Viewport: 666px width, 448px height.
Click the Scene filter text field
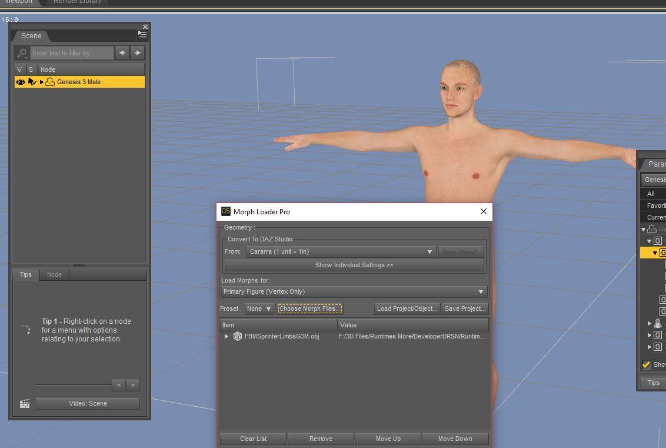pyautogui.click(x=72, y=53)
